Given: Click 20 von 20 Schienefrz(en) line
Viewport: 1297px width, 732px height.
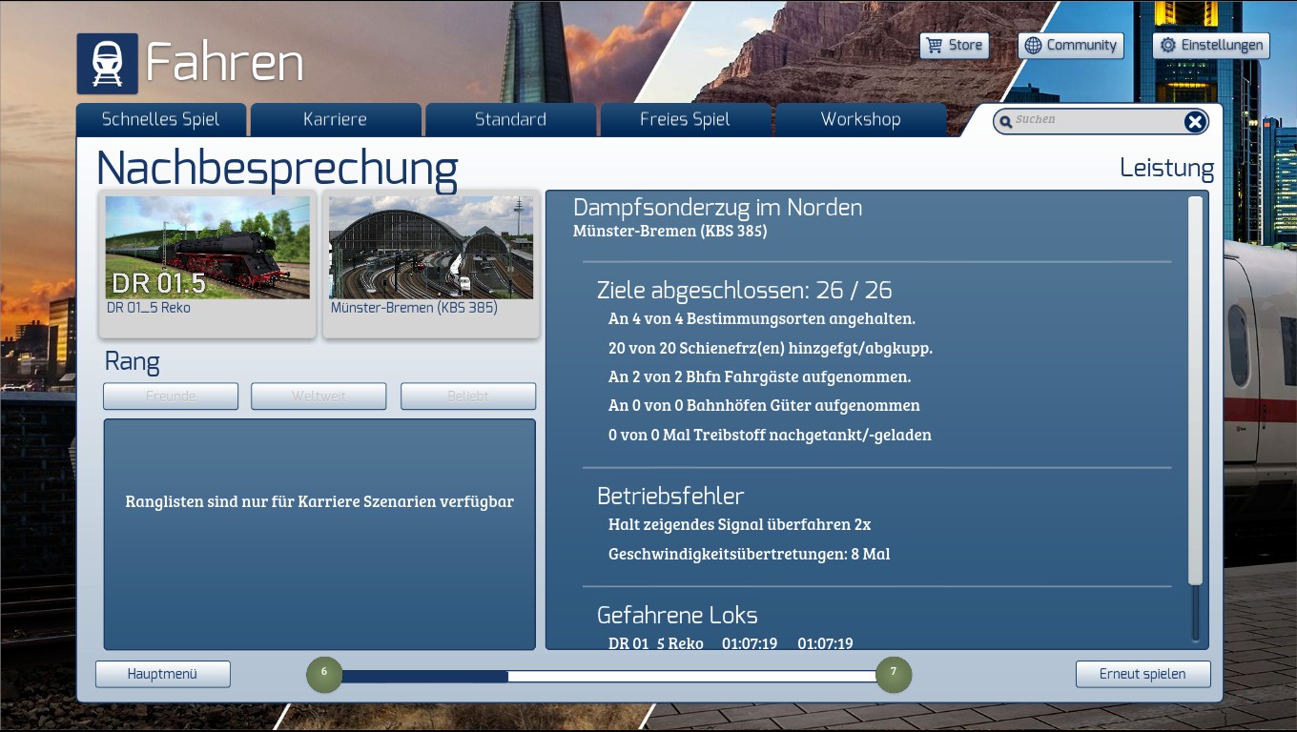Looking at the screenshot, I should (771, 348).
